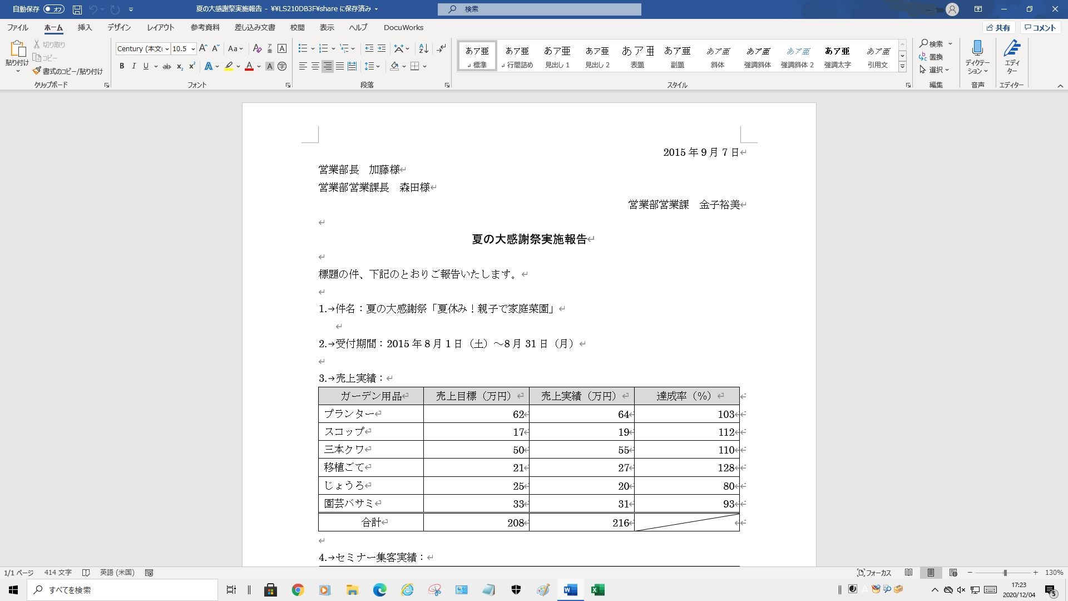
Task: Decrease paragraph indent
Action: [x=369, y=48]
